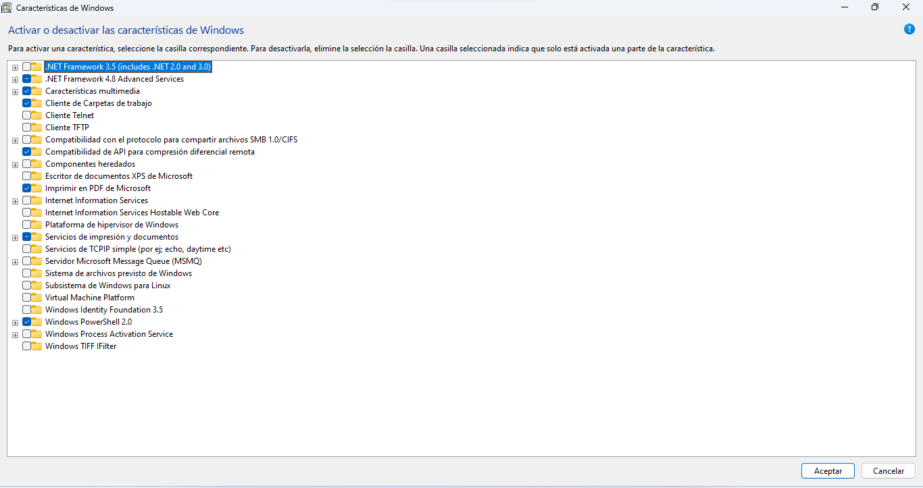
Task: Enable Plataforma de hipervisor de Windows checkbox
Action: 26,225
